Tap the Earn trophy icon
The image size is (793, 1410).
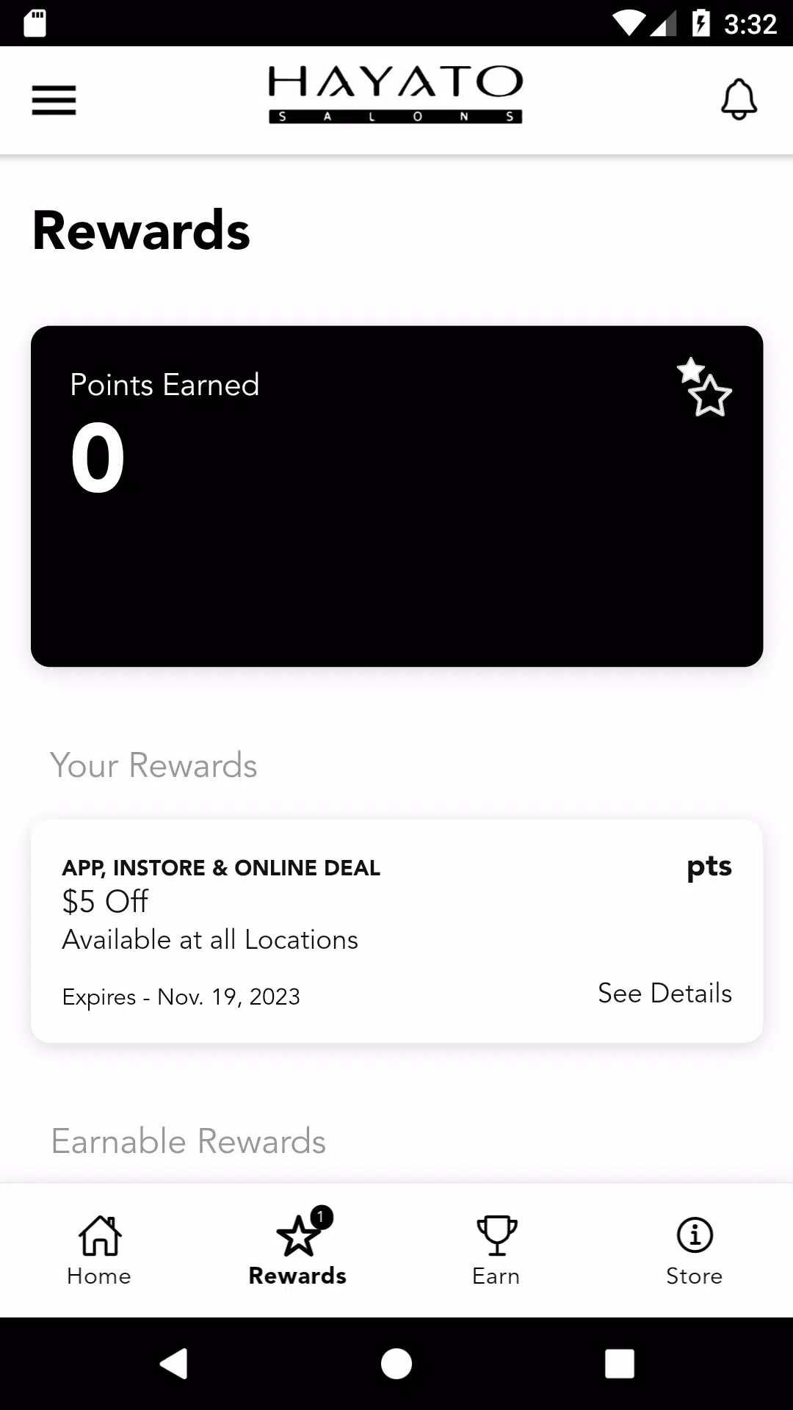click(x=497, y=1235)
